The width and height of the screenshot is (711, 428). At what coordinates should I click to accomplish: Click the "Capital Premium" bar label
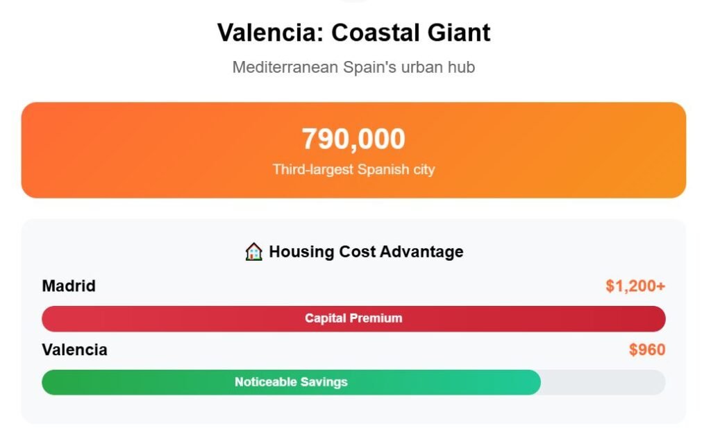[x=353, y=319]
